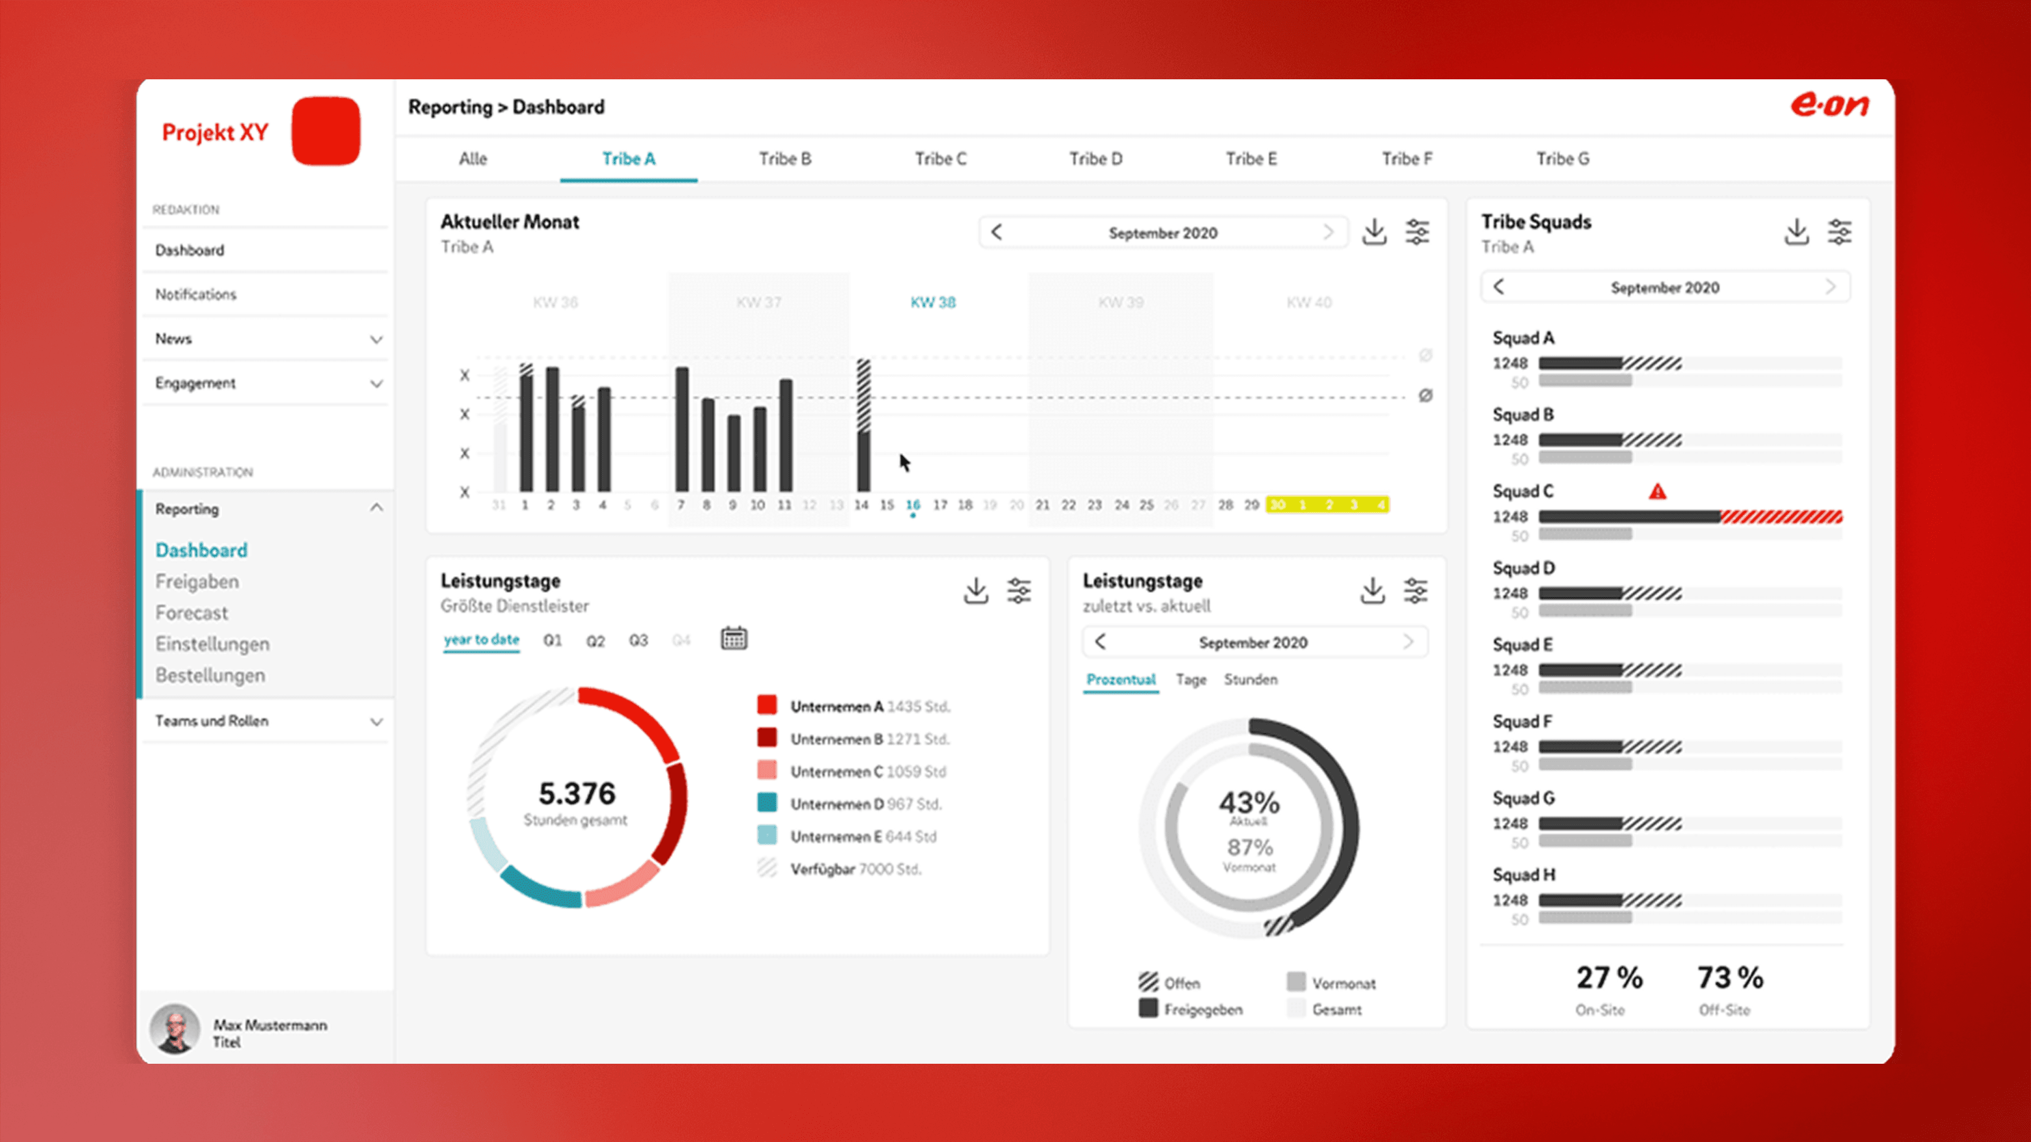The width and height of the screenshot is (2031, 1142).
Task: Select the Q2 period filter
Action: pos(595,641)
